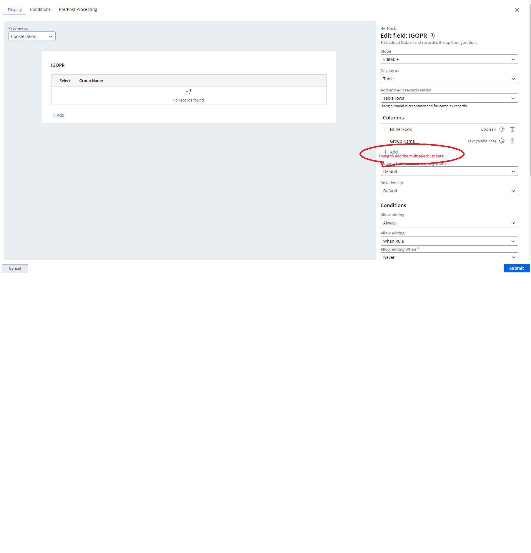Click the 'Text (single line)' type label
This screenshot has width=531, height=553.
[x=482, y=141]
